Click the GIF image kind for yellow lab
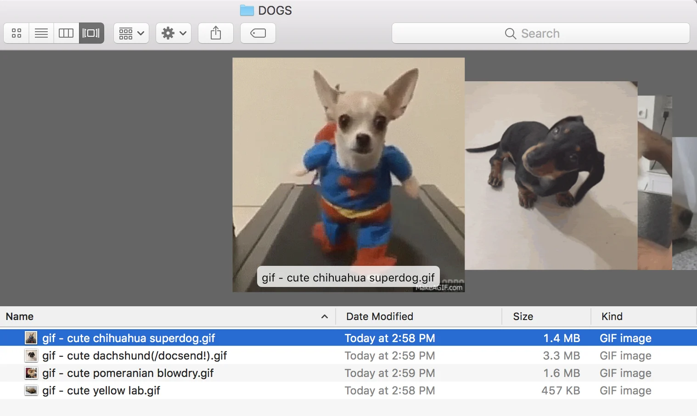 pos(625,390)
